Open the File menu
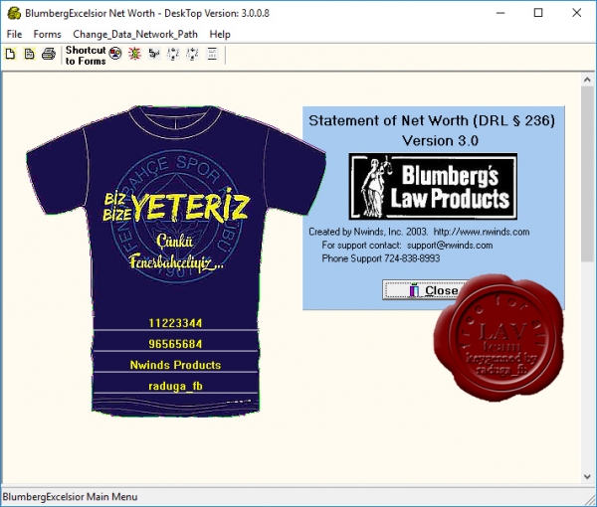This screenshot has height=507, width=597. tap(14, 34)
